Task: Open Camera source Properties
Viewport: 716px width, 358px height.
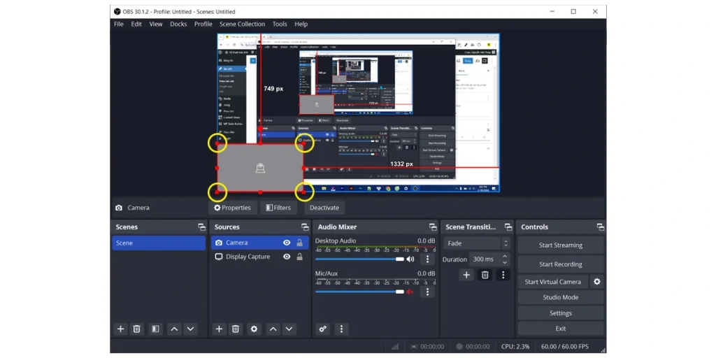Action: [x=233, y=208]
